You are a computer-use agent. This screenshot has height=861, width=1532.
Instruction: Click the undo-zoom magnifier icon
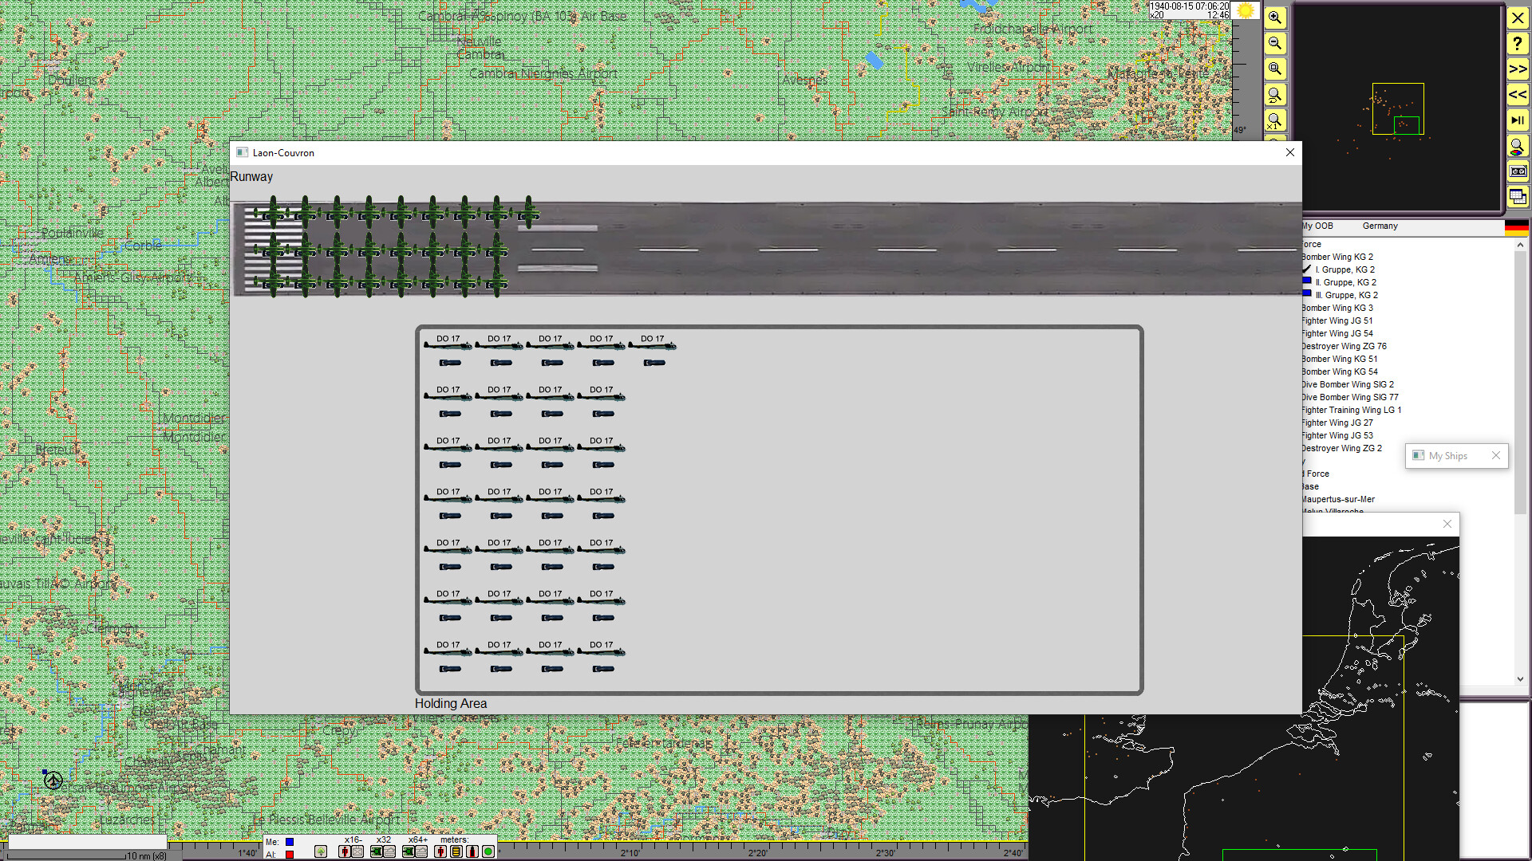click(1275, 95)
